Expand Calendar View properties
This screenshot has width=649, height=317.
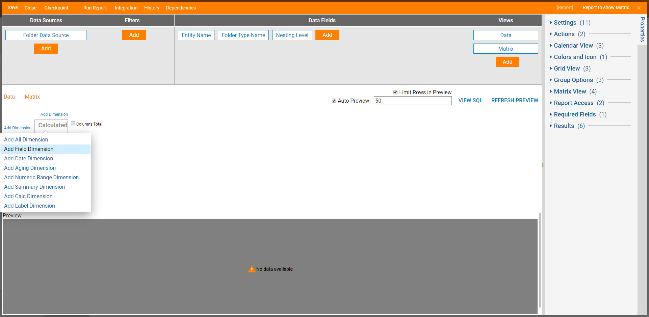[x=576, y=46]
